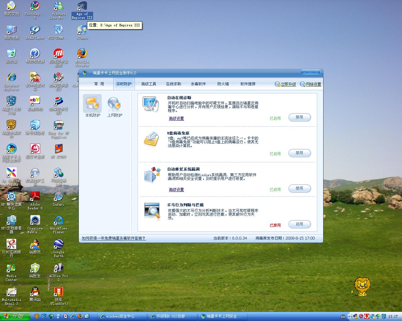Open the 开始 Start menu
The height and width of the screenshot is (321, 402).
[x=15, y=316]
